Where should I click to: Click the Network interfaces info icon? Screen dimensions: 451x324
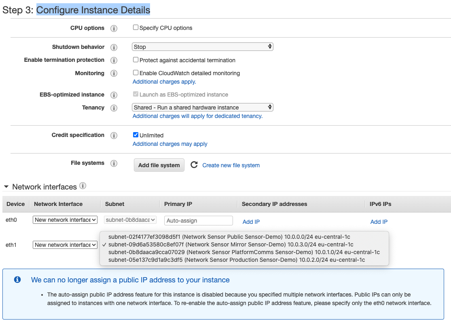83,186
